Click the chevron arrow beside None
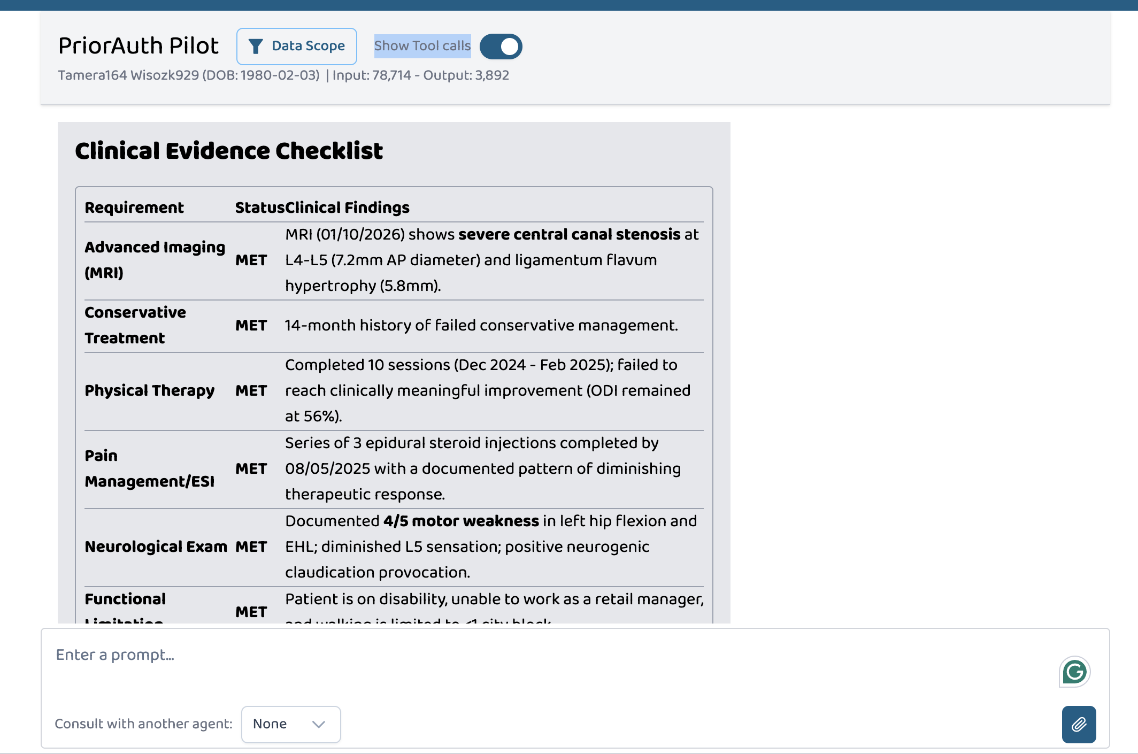The width and height of the screenshot is (1138, 754). [x=319, y=724]
